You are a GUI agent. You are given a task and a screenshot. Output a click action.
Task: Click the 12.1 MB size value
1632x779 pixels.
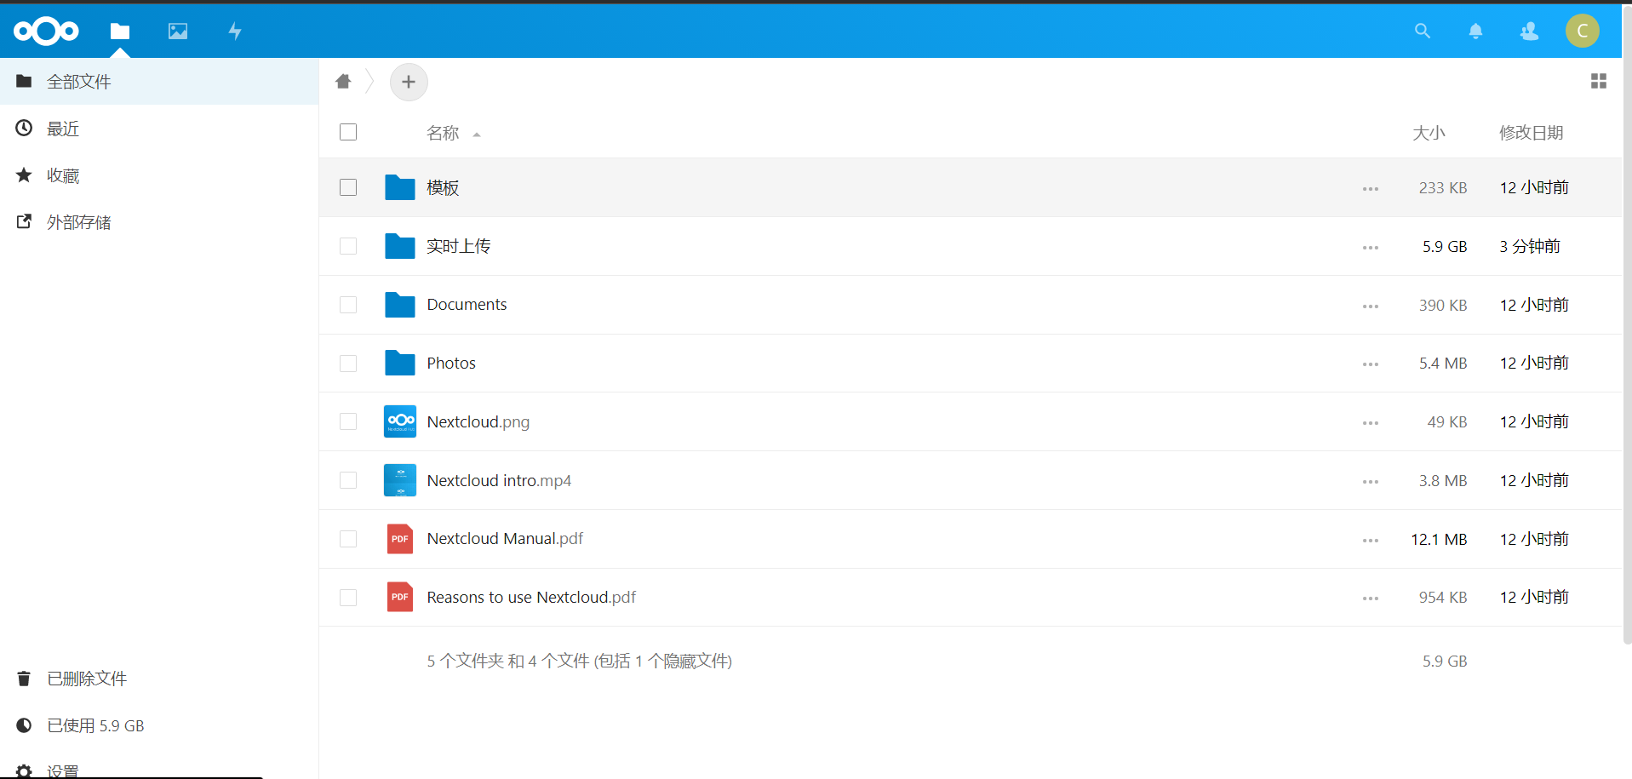(1439, 540)
